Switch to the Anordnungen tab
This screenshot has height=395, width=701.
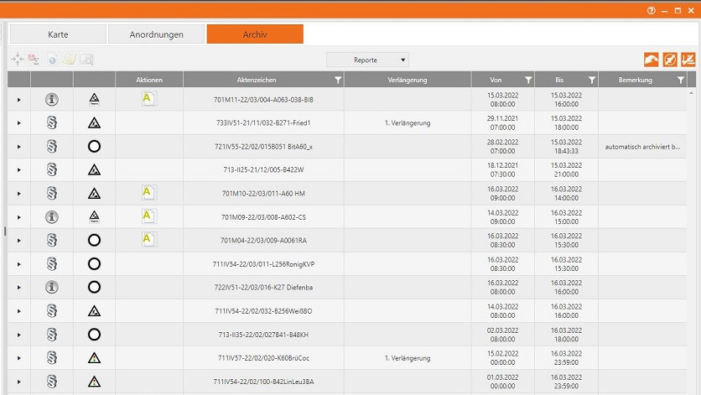(x=156, y=34)
